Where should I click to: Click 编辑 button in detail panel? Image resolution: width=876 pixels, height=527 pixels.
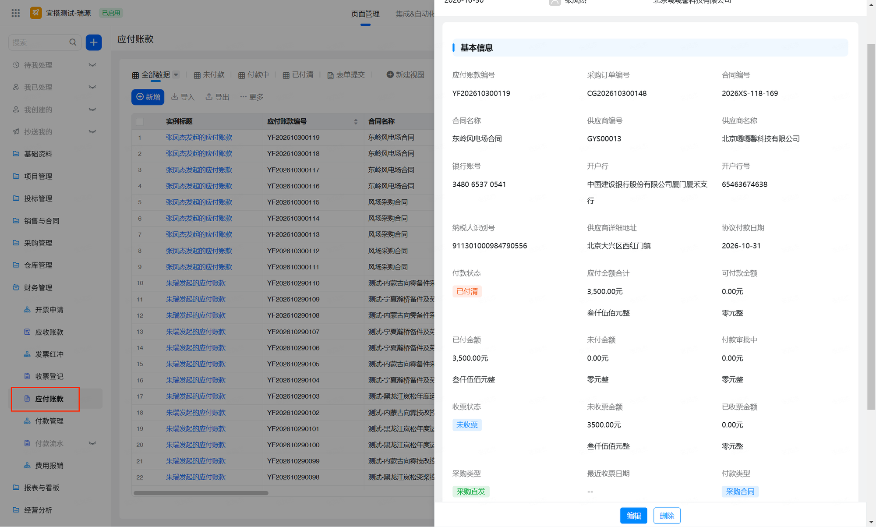click(x=633, y=516)
